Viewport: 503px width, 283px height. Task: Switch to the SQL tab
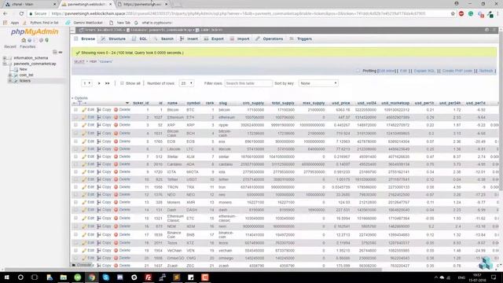(x=140, y=39)
